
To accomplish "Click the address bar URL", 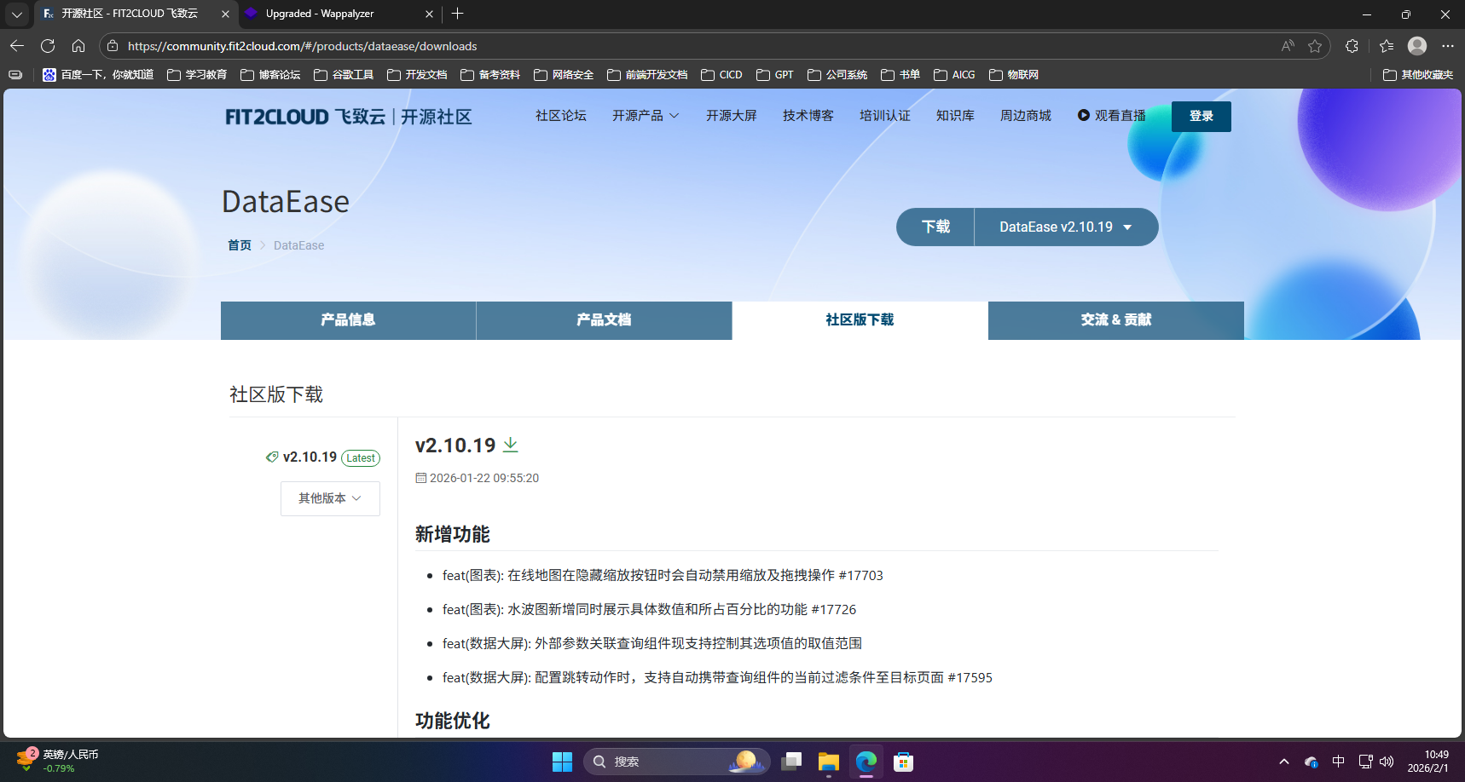I will pyautogui.click(x=303, y=46).
